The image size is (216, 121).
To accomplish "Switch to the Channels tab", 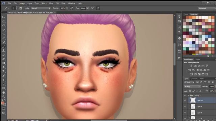I will pyautogui.click(x=194, y=79).
